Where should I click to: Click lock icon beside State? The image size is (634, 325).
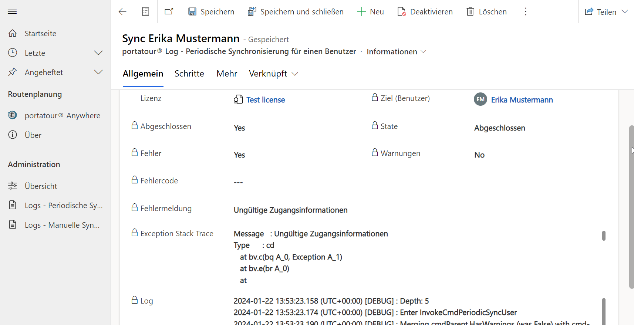(x=375, y=125)
